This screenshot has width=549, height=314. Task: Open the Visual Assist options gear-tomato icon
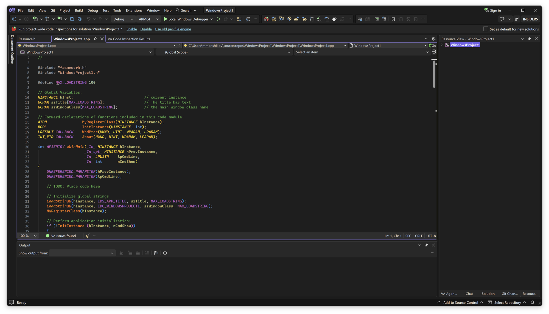[266, 19]
